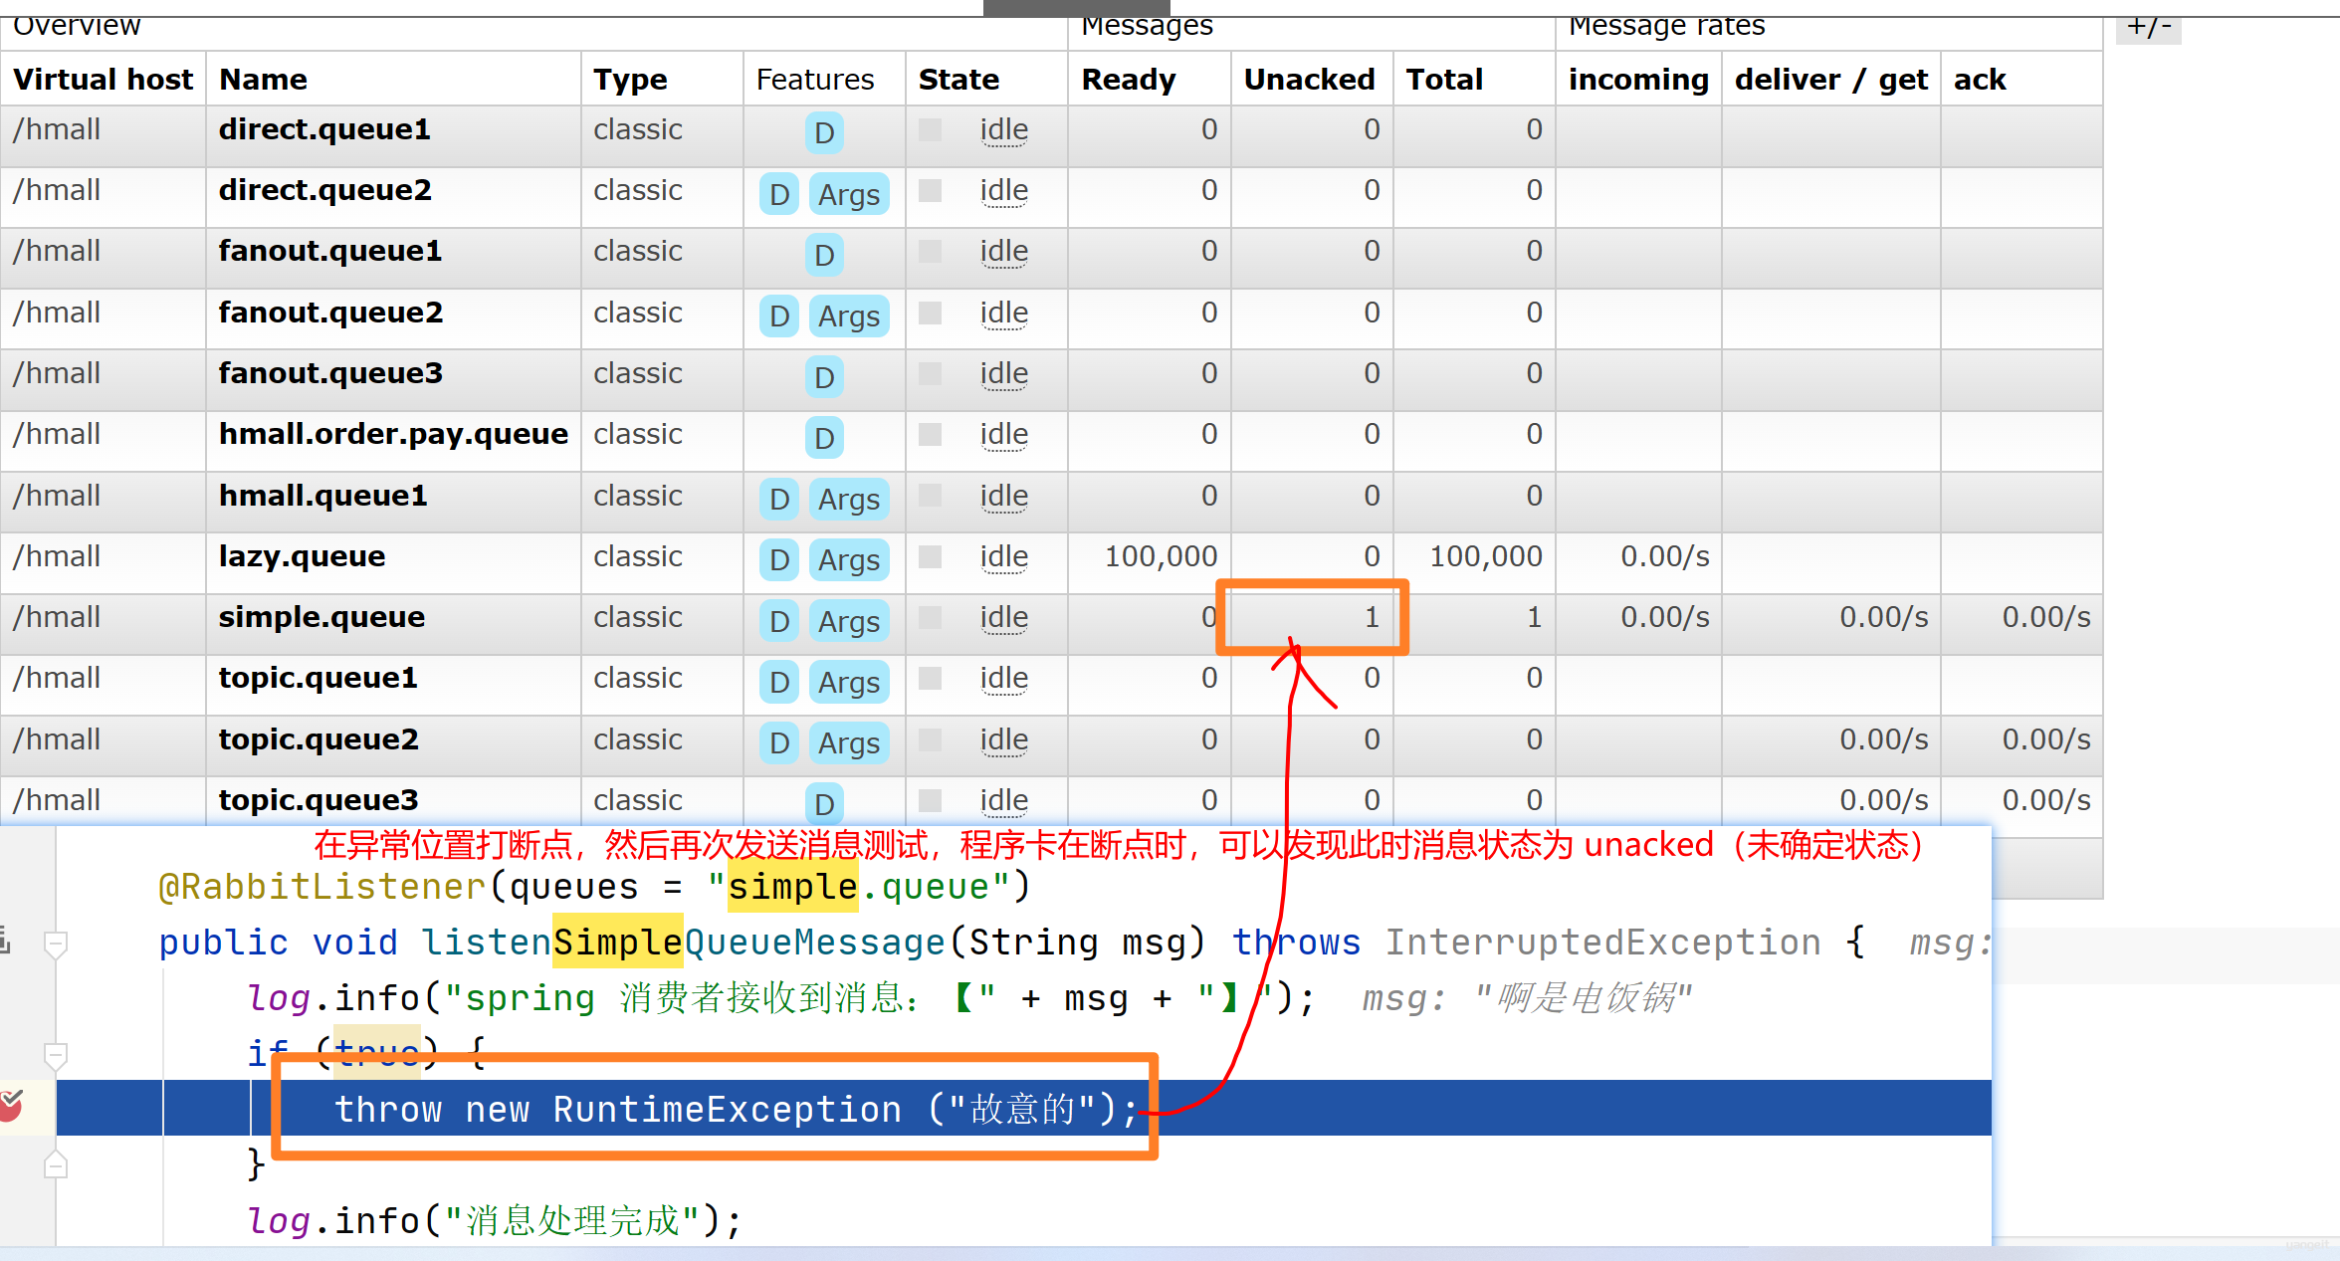This screenshot has height=1261, width=2340.
Task: Click the D badge of fanout.queue1
Action: pos(824,255)
